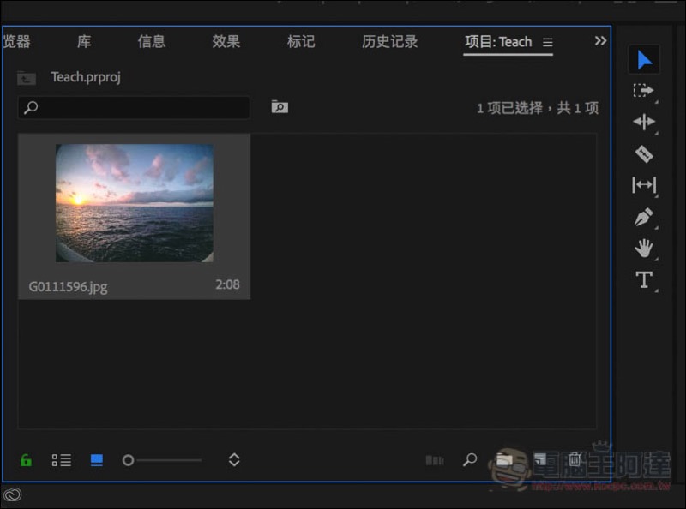This screenshot has width=686, height=509.
Task: Click the Teach.prproj project name
Action: [x=86, y=77]
